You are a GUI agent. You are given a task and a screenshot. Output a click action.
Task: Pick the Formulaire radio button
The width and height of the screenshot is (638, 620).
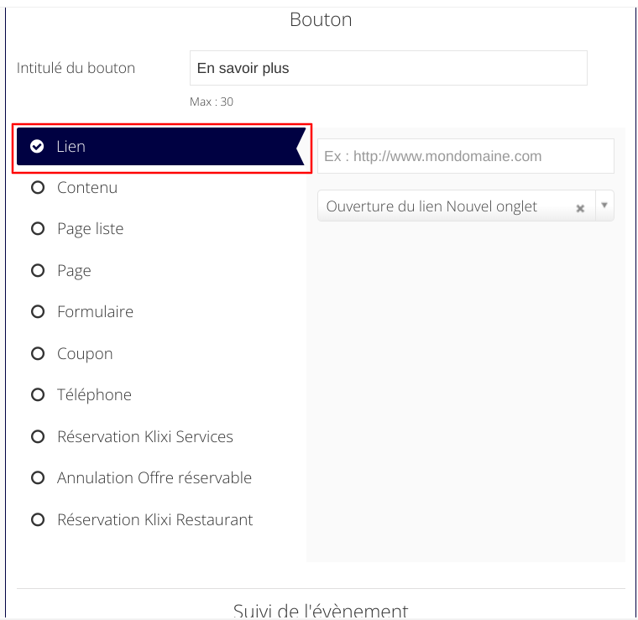coord(37,312)
